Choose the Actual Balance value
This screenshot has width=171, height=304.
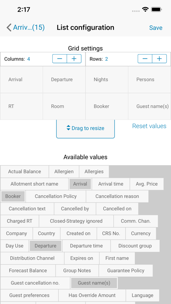[x=24, y=172]
